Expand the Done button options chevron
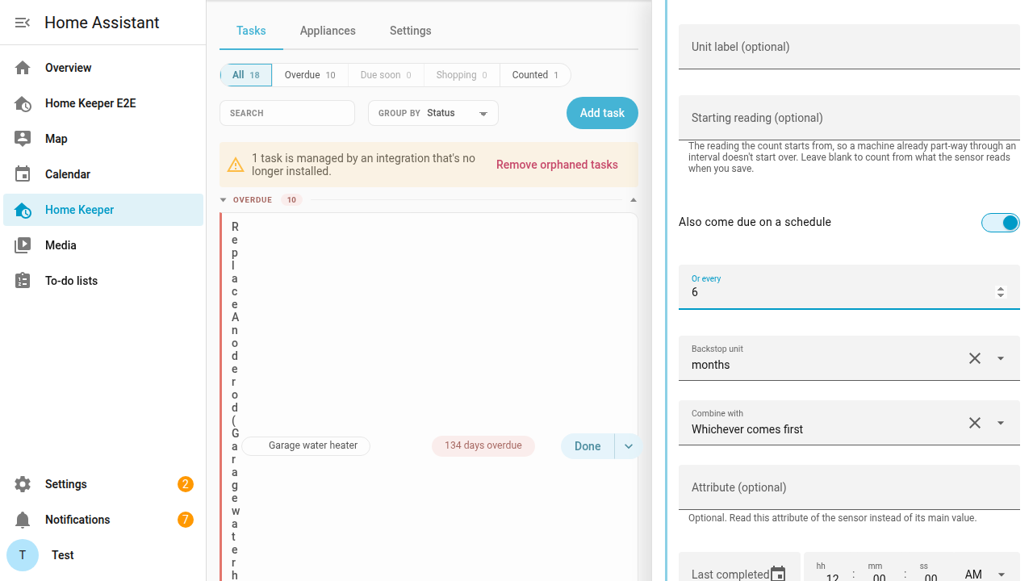 pyautogui.click(x=628, y=446)
